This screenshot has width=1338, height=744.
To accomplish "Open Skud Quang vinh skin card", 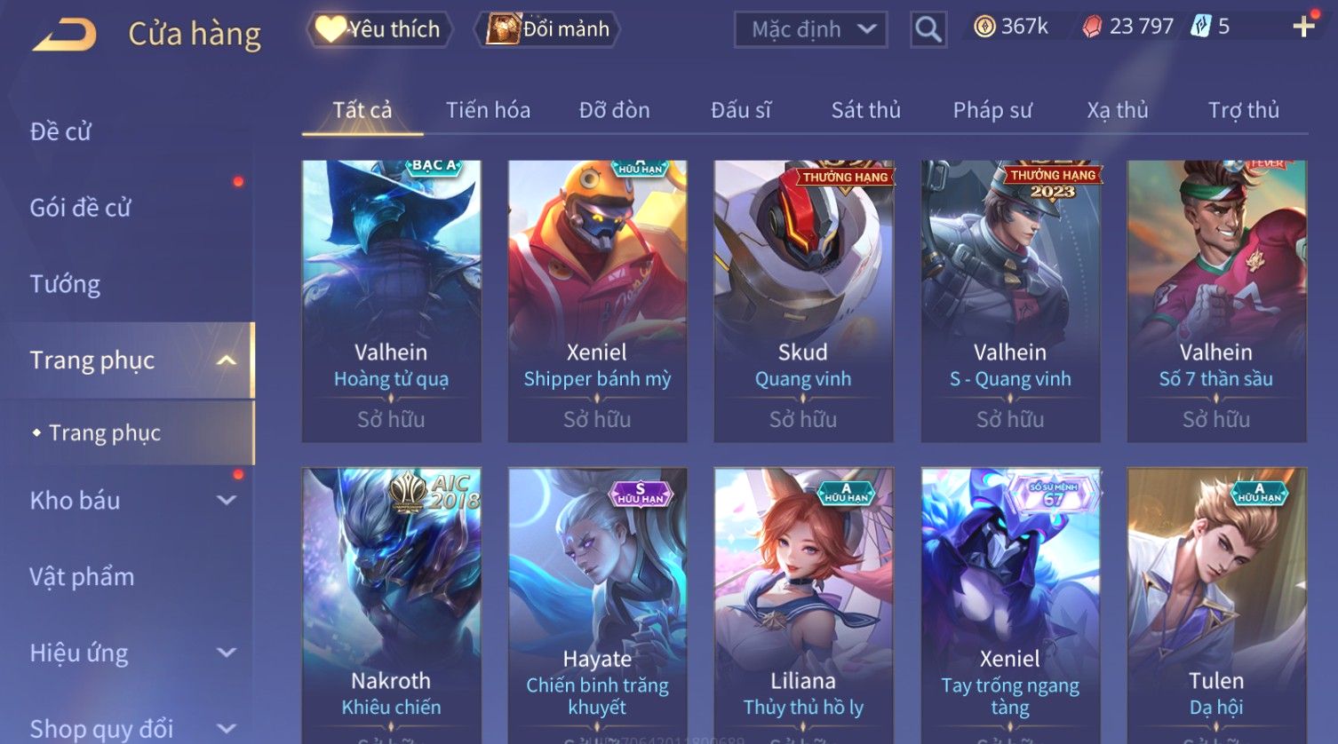I will [803, 301].
